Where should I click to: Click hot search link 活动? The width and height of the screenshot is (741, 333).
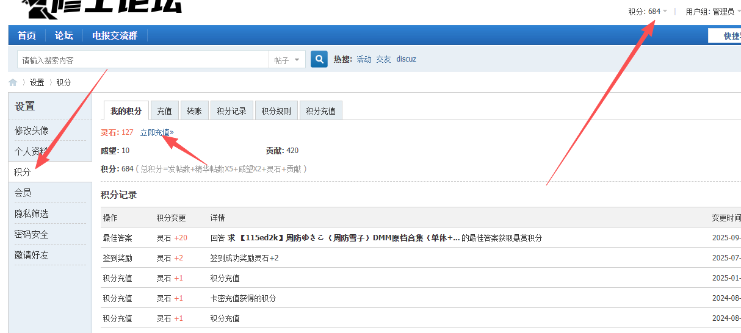point(364,59)
